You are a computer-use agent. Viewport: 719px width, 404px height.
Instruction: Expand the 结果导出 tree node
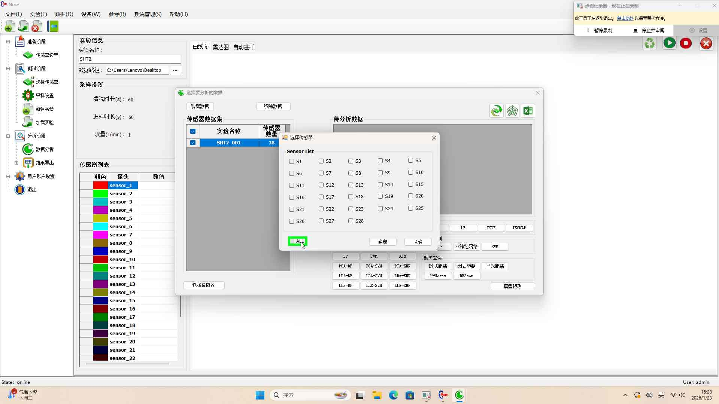point(16,163)
